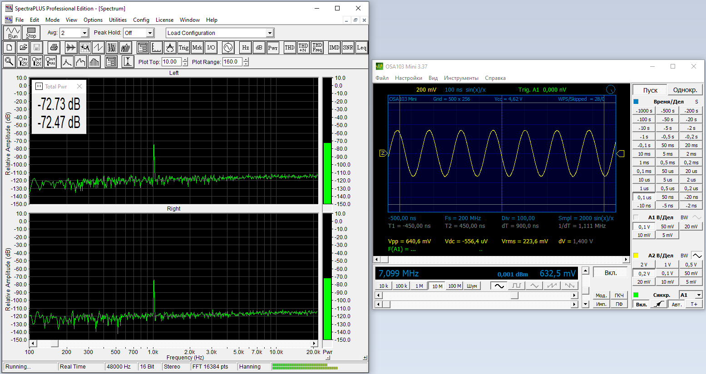
Task: Click the yellow A2 channel color swatch
Action: coord(636,256)
